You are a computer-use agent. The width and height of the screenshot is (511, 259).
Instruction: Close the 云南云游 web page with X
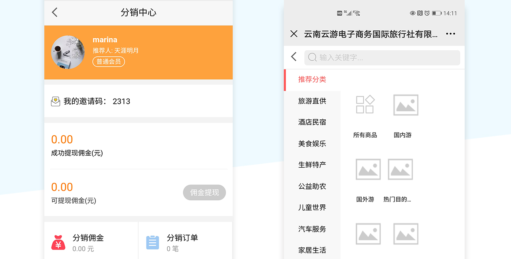pyautogui.click(x=294, y=34)
